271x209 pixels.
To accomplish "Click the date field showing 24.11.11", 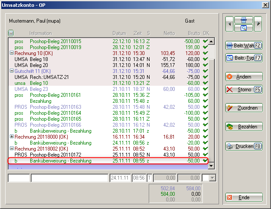I will [x=120, y=177].
